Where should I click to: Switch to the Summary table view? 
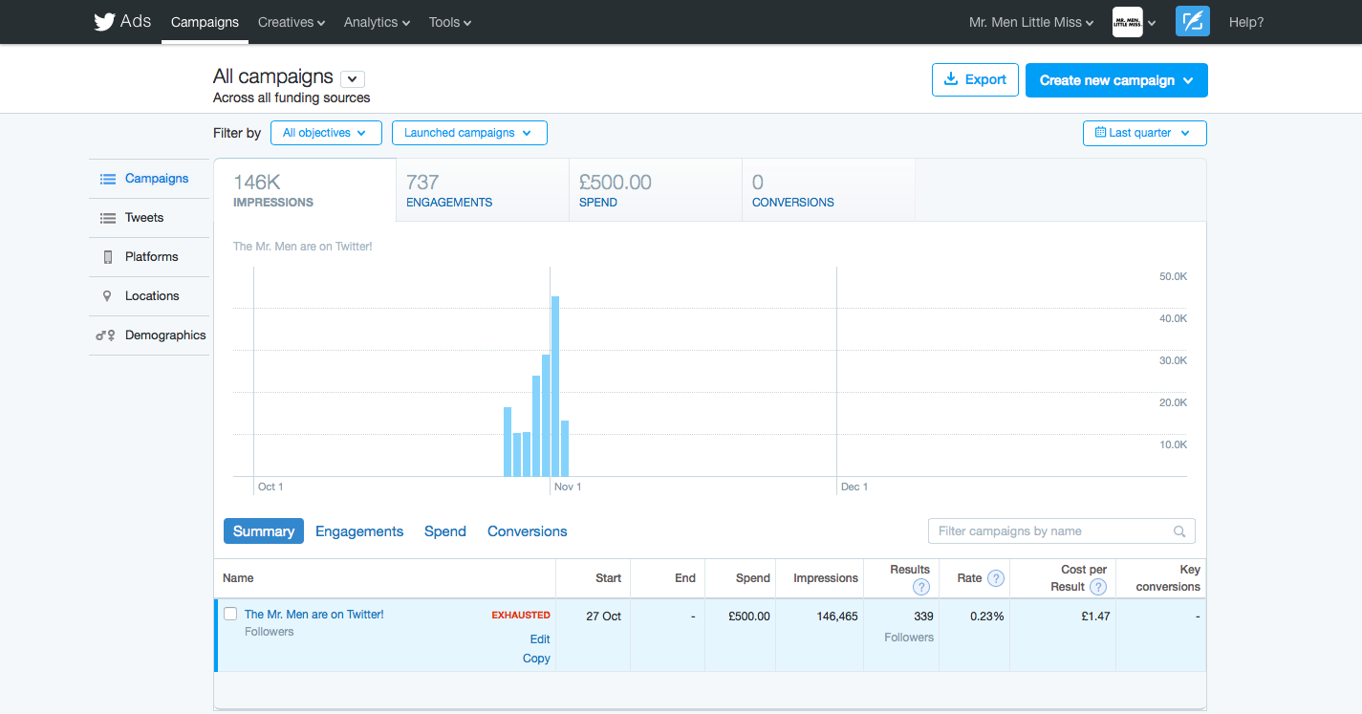[x=264, y=531]
